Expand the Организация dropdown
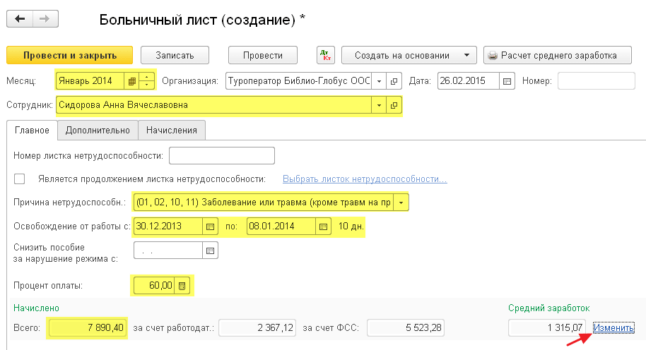The image size is (646, 350). coord(380,81)
